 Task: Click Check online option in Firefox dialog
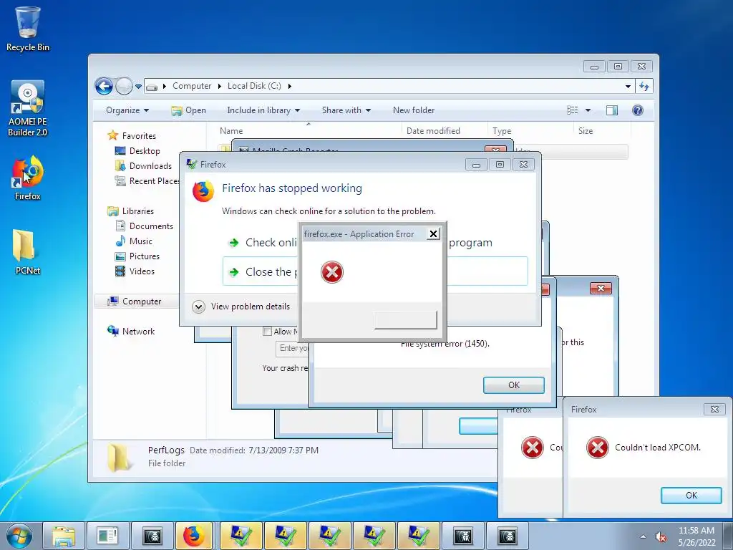[262, 243]
